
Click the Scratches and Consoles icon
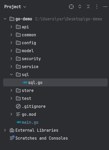[12, 138]
